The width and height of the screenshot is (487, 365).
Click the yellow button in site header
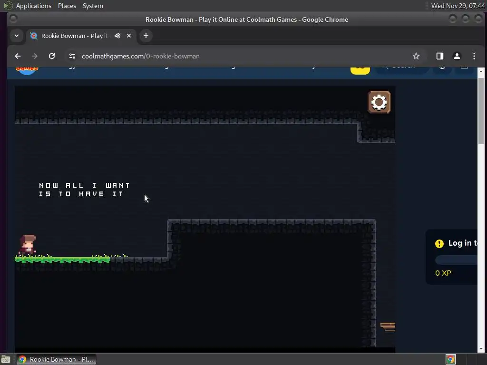coord(360,70)
